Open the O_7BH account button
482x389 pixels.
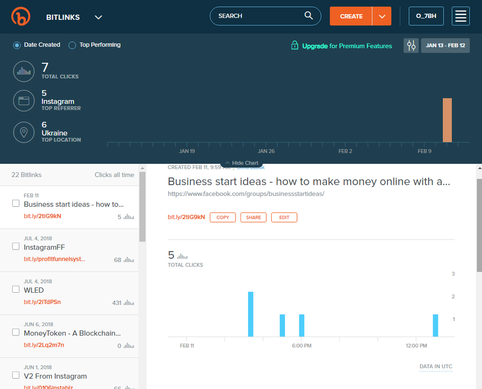pyautogui.click(x=426, y=16)
